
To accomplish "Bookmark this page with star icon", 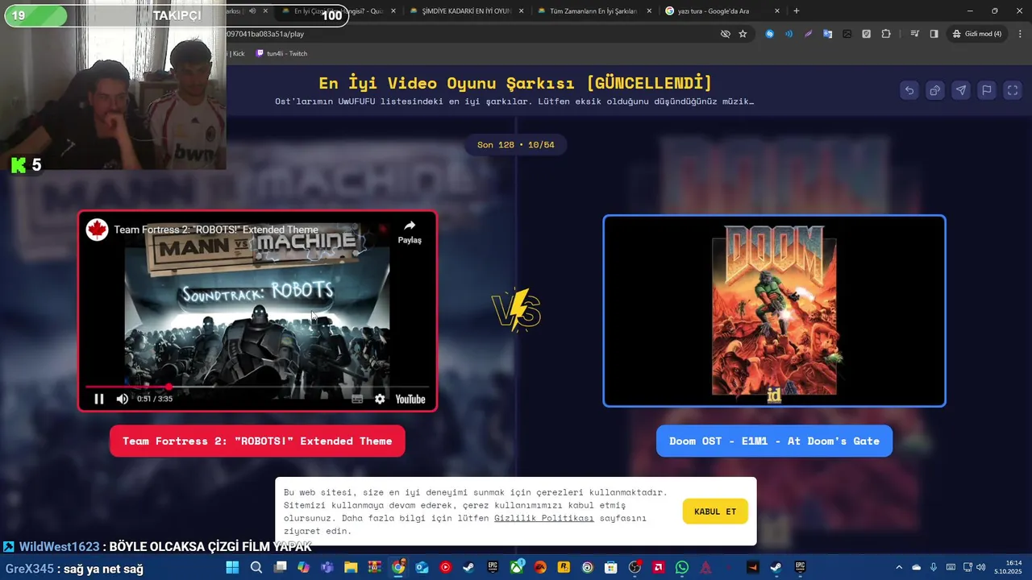I will click(743, 34).
